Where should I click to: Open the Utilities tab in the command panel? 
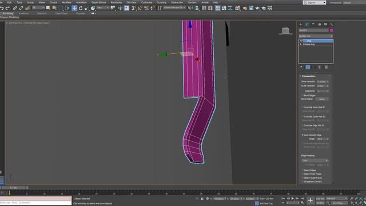click(332, 25)
